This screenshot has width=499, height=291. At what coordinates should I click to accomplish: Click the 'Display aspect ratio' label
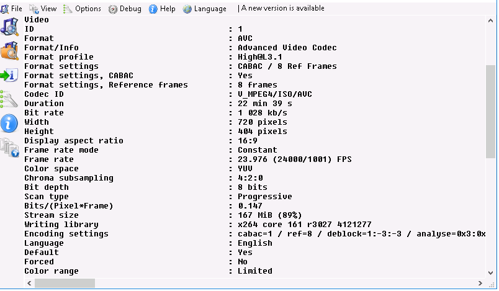(74, 141)
